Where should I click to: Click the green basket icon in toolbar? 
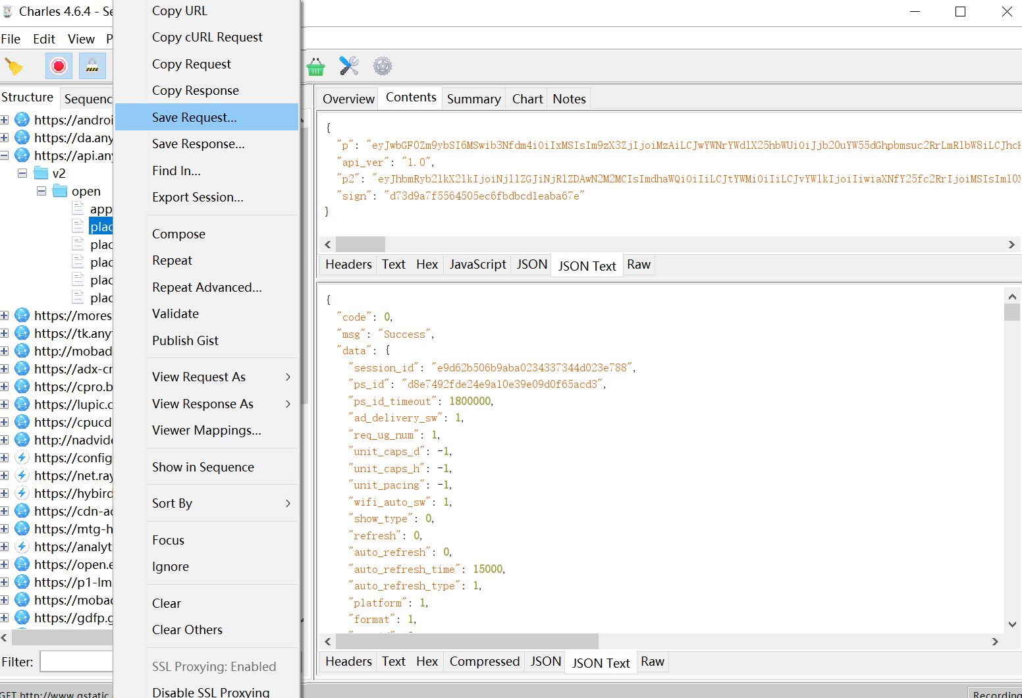click(x=316, y=66)
